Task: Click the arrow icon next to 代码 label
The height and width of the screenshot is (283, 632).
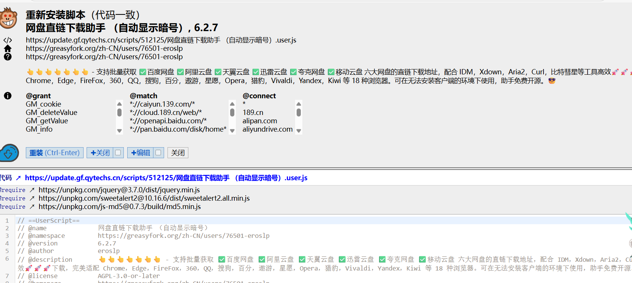Action: tap(18, 178)
